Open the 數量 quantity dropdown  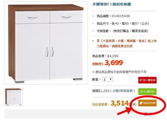coord(107,79)
